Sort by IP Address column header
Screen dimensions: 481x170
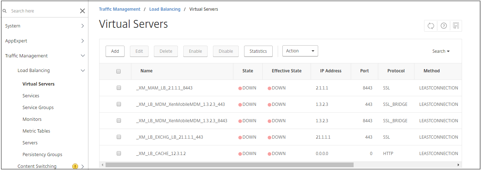[331, 71]
